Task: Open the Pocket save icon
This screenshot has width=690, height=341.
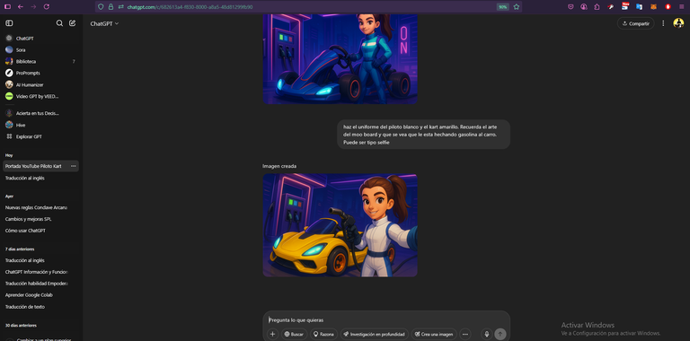Action: 571,6
